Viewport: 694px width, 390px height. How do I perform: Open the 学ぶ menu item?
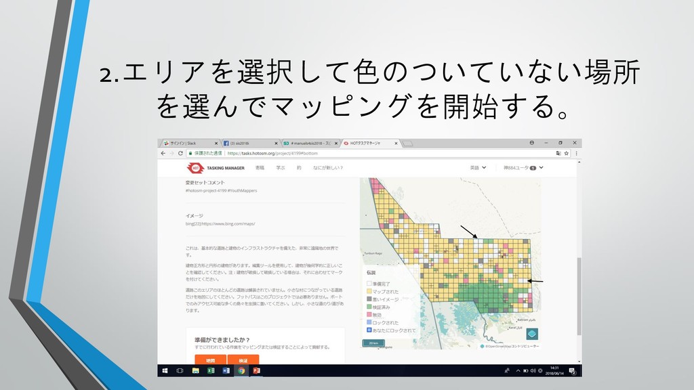281,168
